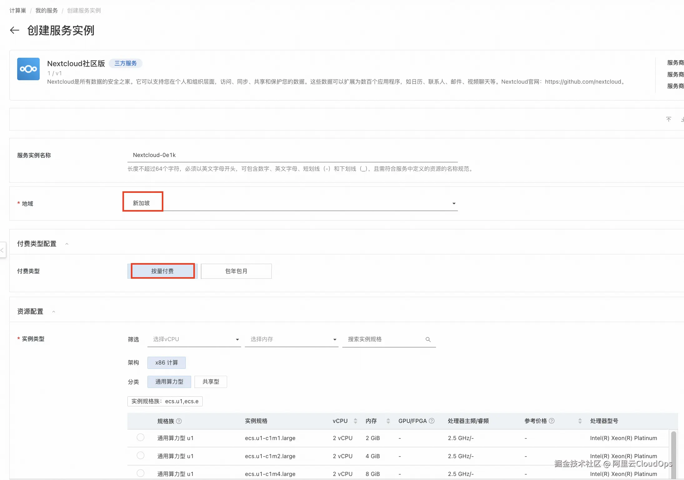Click the help icon next to GPU/FPGA
Viewport: 684px width, 480px height.
pos(432,421)
